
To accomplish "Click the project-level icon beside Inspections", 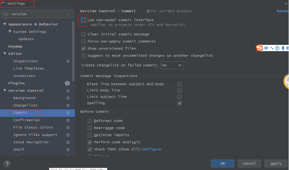I will click(68, 61).
